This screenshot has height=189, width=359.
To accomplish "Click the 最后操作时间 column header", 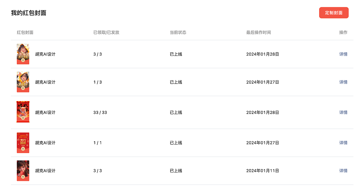I will 259,32.
